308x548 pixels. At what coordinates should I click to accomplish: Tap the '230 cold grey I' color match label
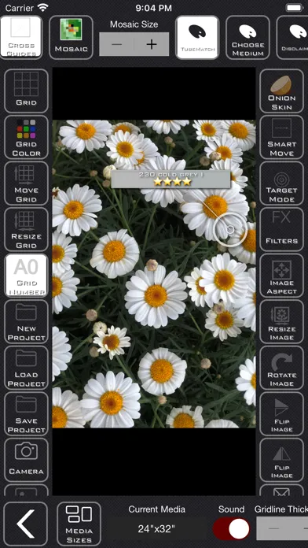click(171, 179)
